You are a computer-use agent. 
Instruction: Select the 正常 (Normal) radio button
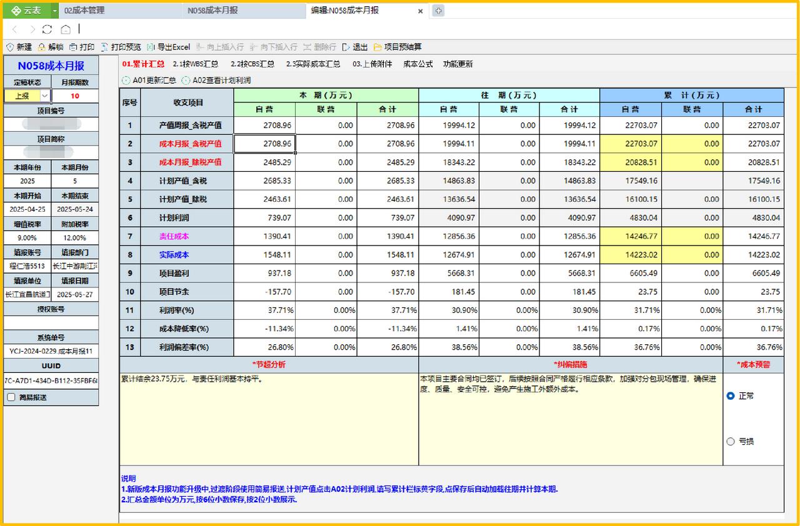pyautogui.click(x=731, y=396)
